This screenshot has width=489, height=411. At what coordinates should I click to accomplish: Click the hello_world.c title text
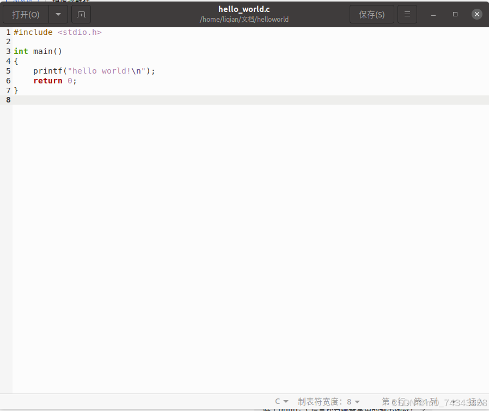tap(244, 9)
